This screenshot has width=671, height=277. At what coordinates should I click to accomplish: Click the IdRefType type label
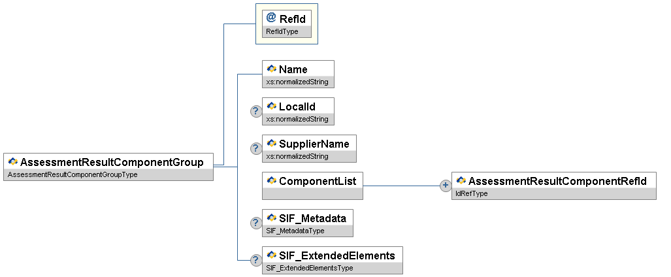coord(470,193)
